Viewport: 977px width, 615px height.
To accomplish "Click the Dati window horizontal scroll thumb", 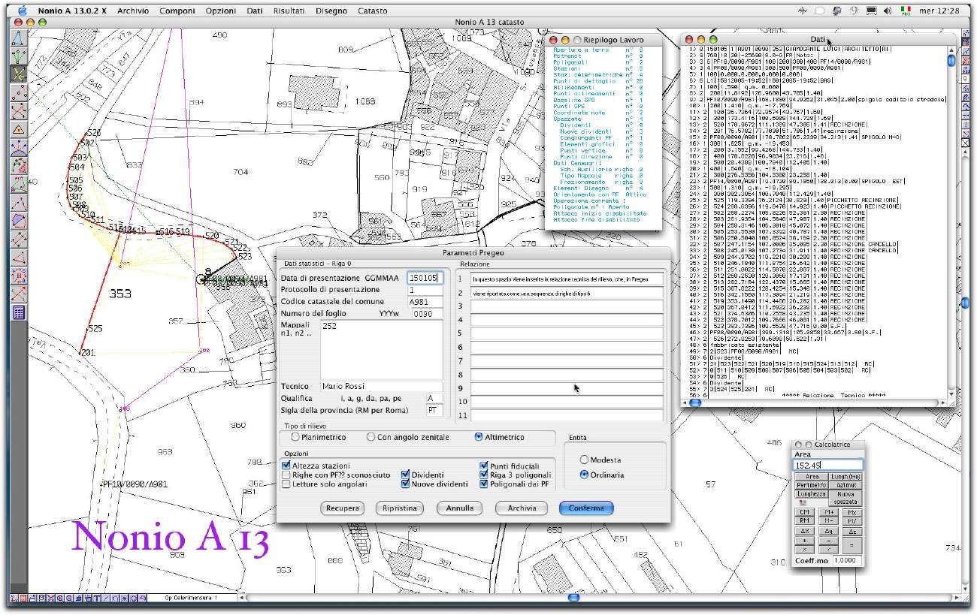I will click(695, 402).
